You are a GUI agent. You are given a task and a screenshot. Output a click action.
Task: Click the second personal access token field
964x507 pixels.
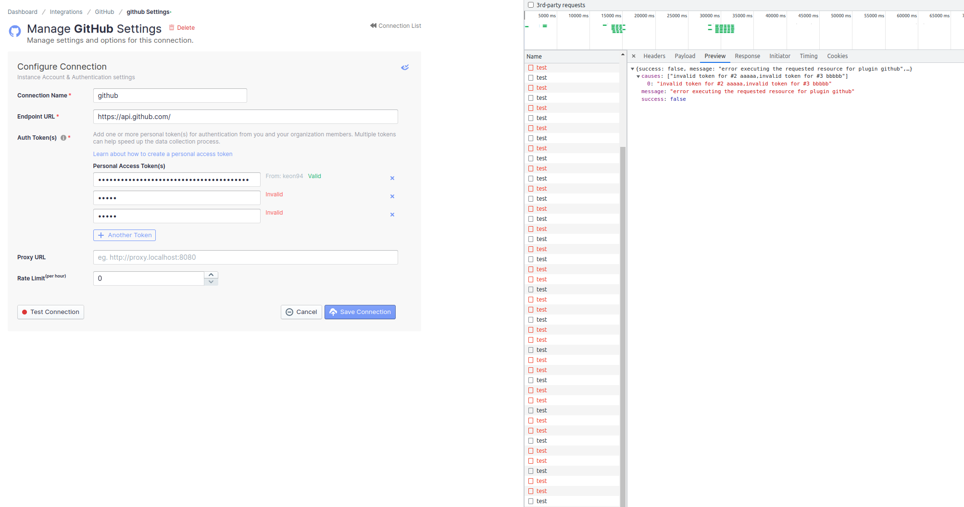(x=177, y=198)
